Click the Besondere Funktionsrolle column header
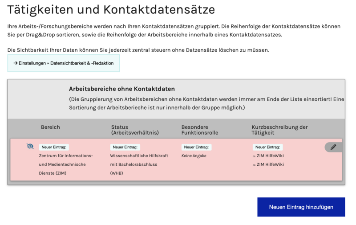356x225 pixels. click(201, 130)
